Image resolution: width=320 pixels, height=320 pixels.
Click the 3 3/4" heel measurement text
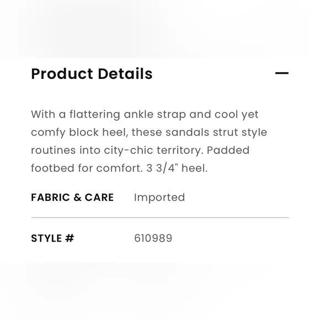[177, 168]
